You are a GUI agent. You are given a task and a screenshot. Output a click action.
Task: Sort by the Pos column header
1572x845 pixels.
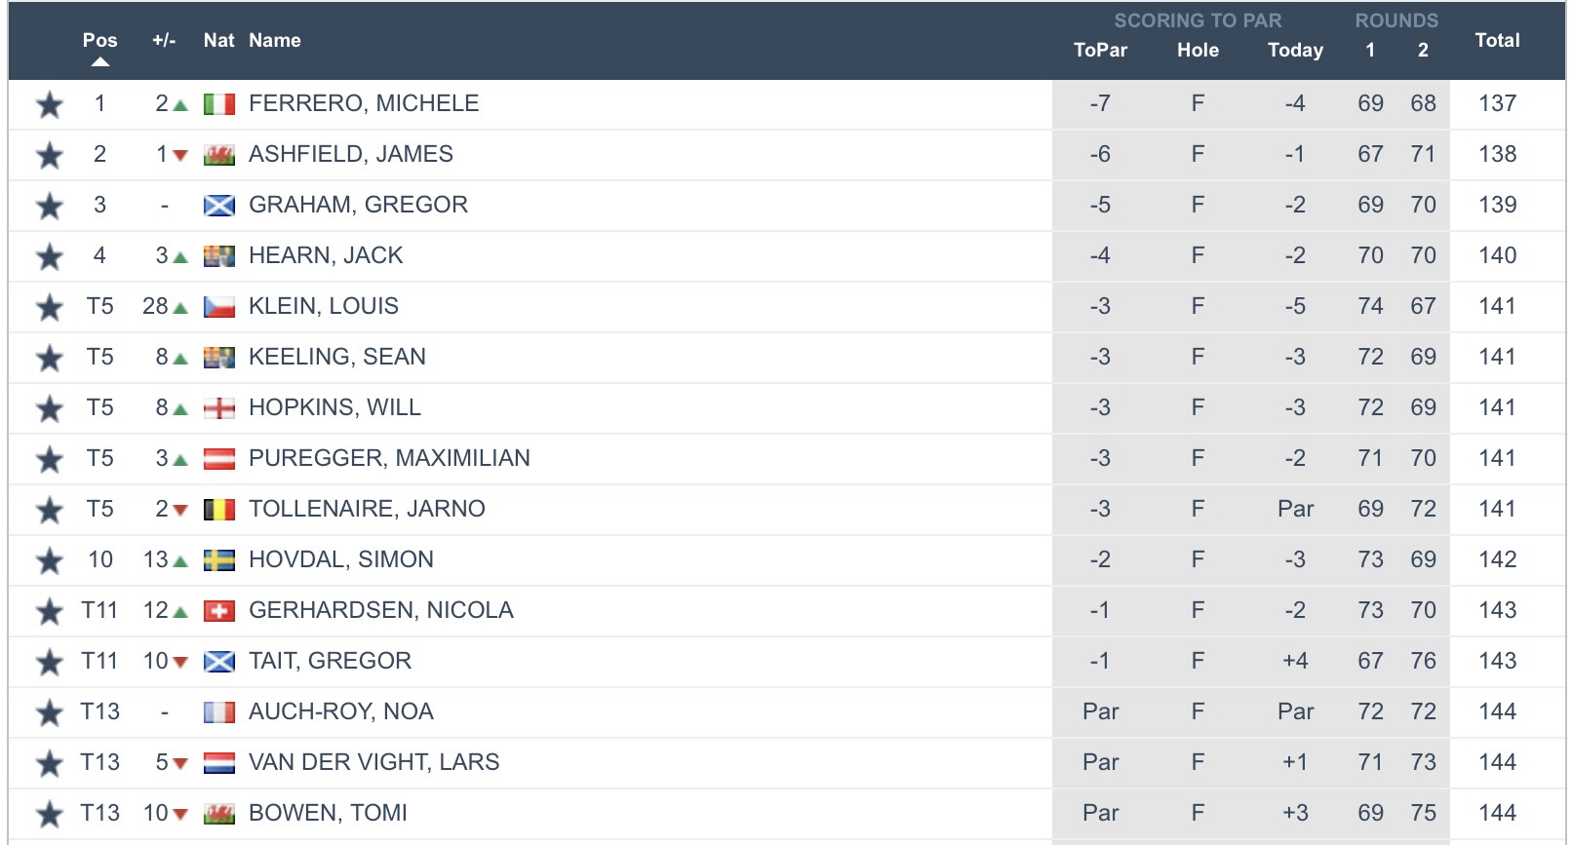99,40
